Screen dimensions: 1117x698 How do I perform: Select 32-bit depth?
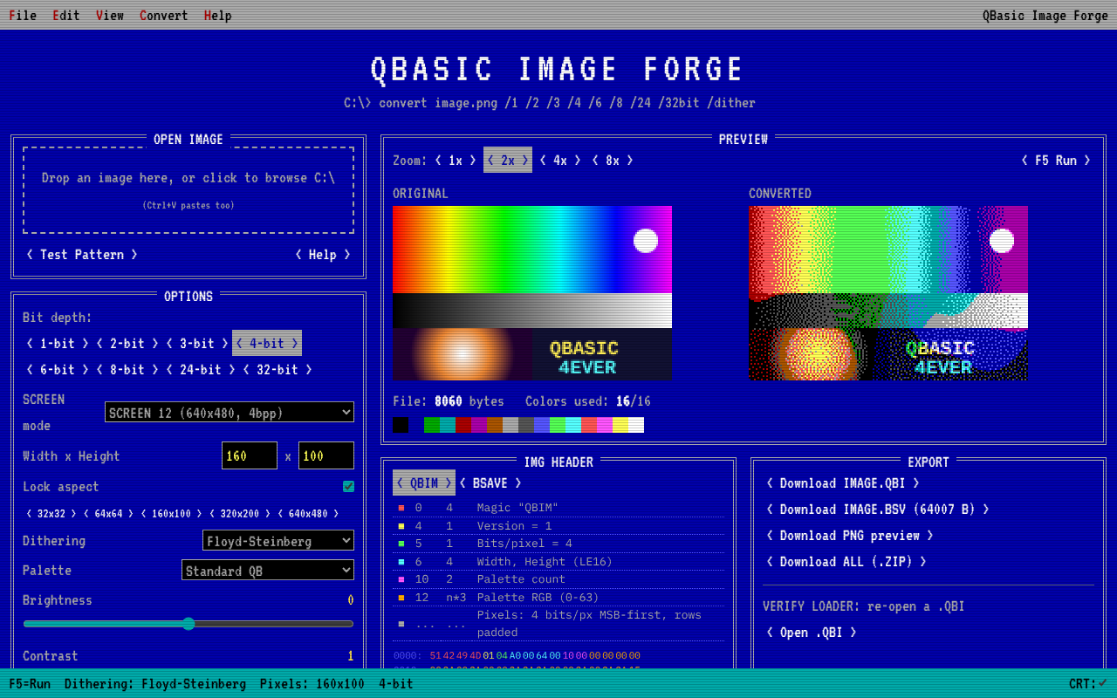(278, 369)
